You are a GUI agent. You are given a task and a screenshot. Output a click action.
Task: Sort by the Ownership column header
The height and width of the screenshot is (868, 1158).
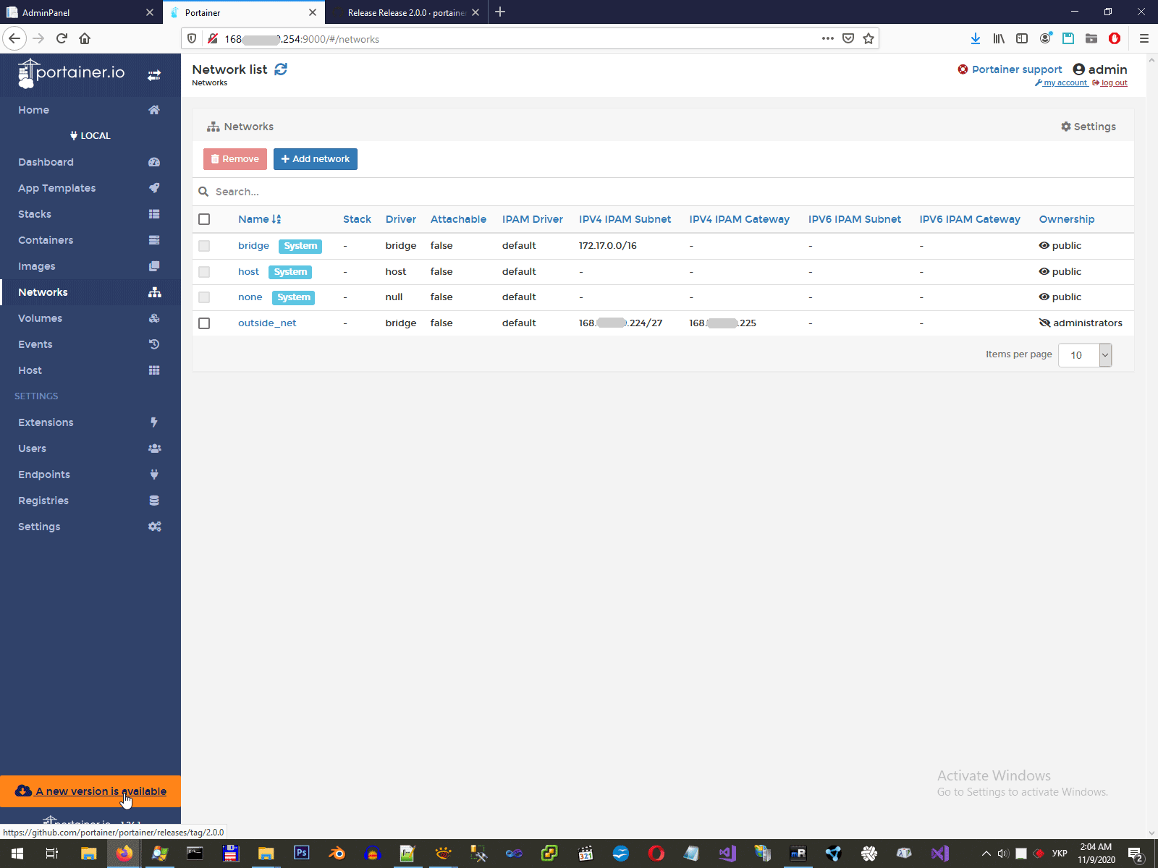coord(1067,219)
